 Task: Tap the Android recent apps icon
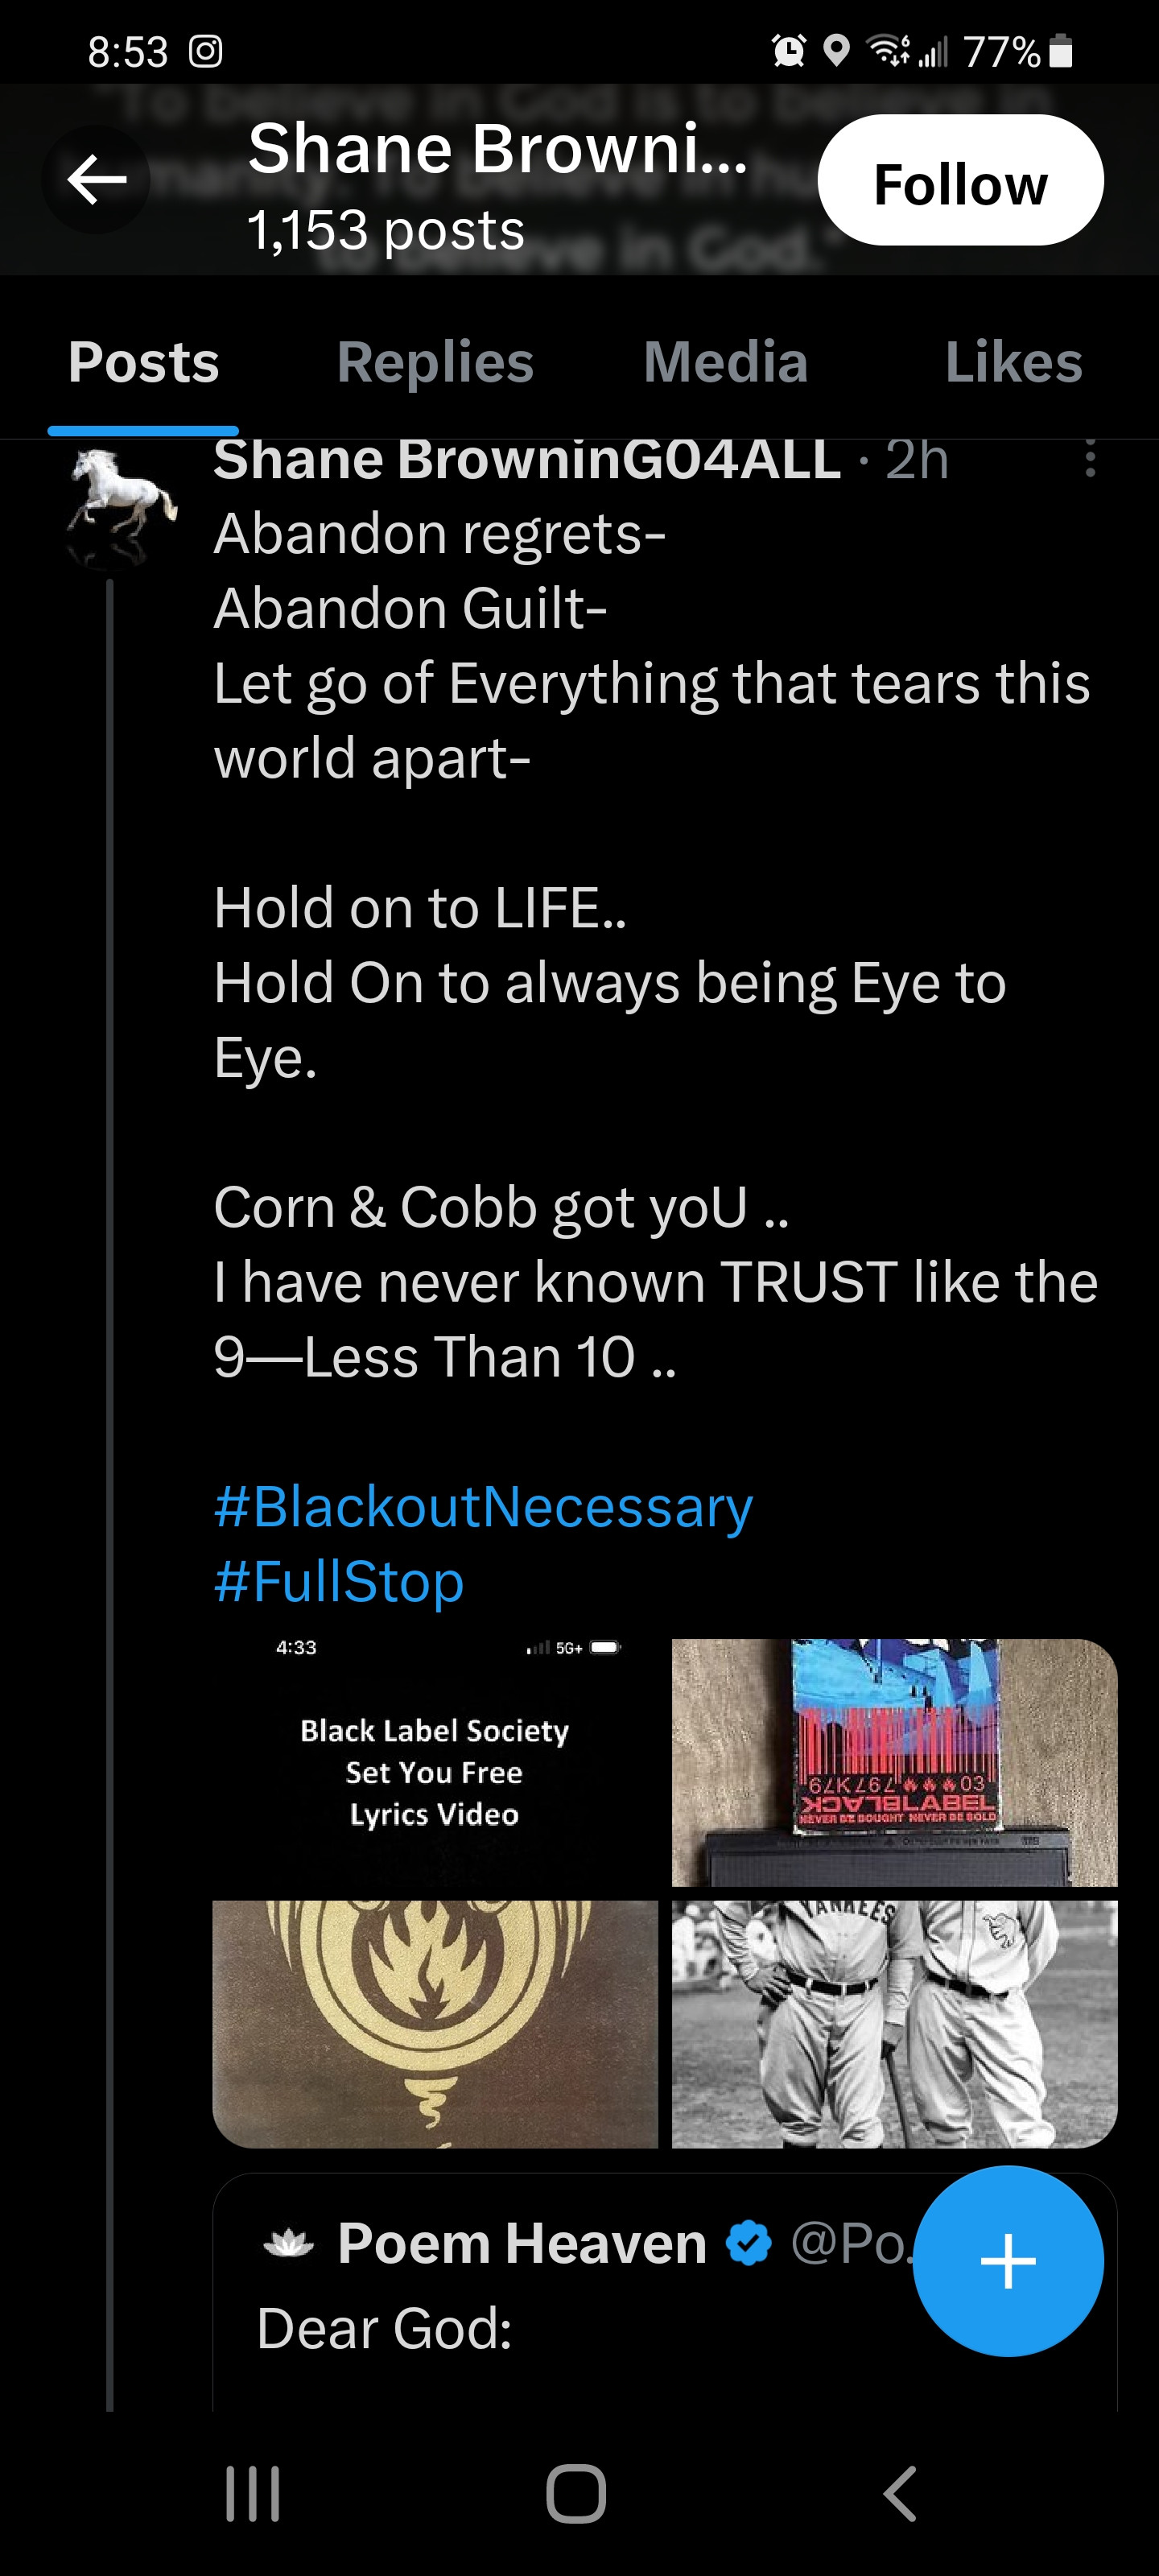(x=252, y=2493)
